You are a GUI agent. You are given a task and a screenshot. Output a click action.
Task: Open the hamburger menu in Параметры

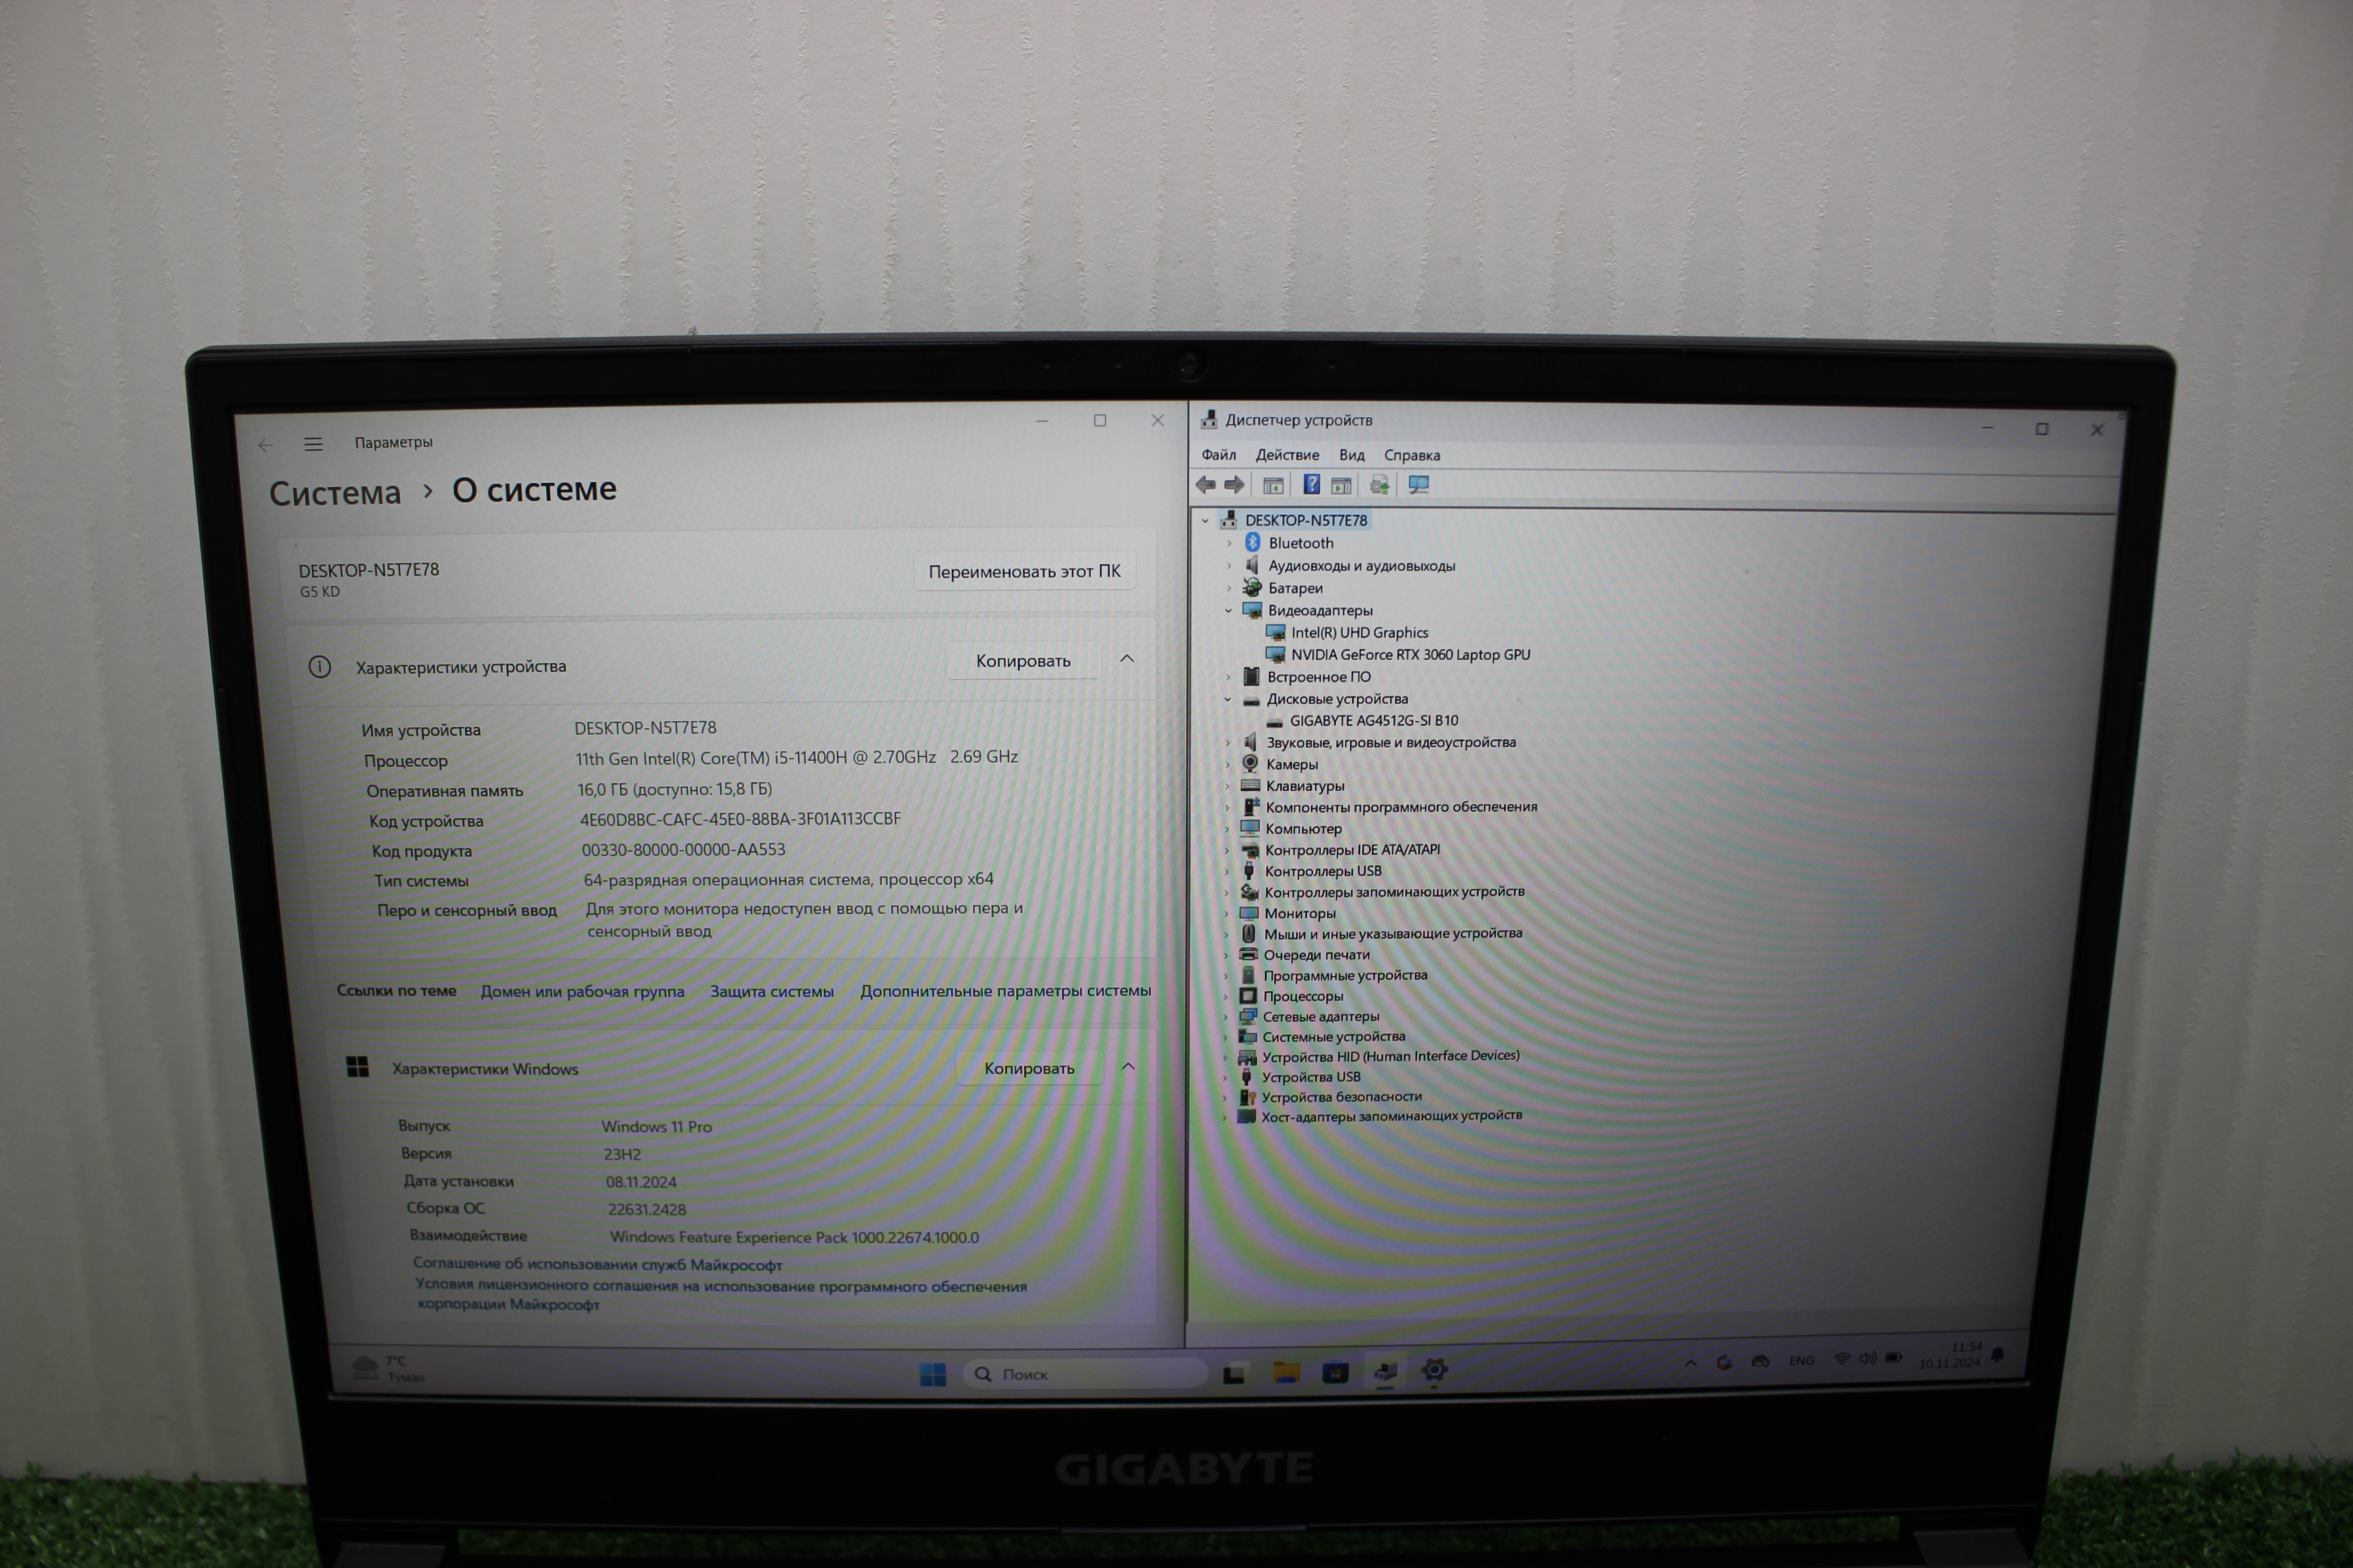coord(313,444)
